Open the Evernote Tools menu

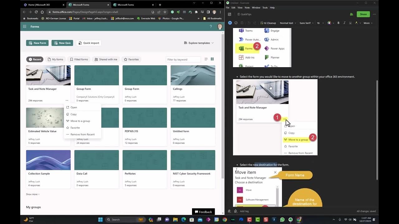[265, 7]
